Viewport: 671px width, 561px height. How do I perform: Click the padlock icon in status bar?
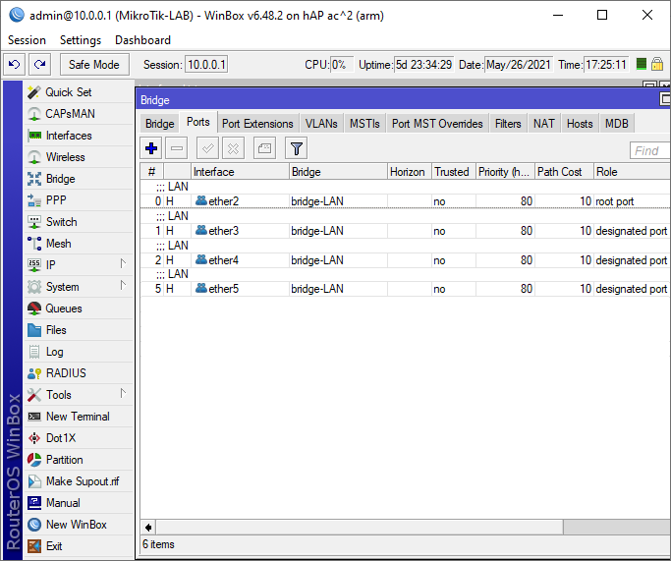[657, 65]
